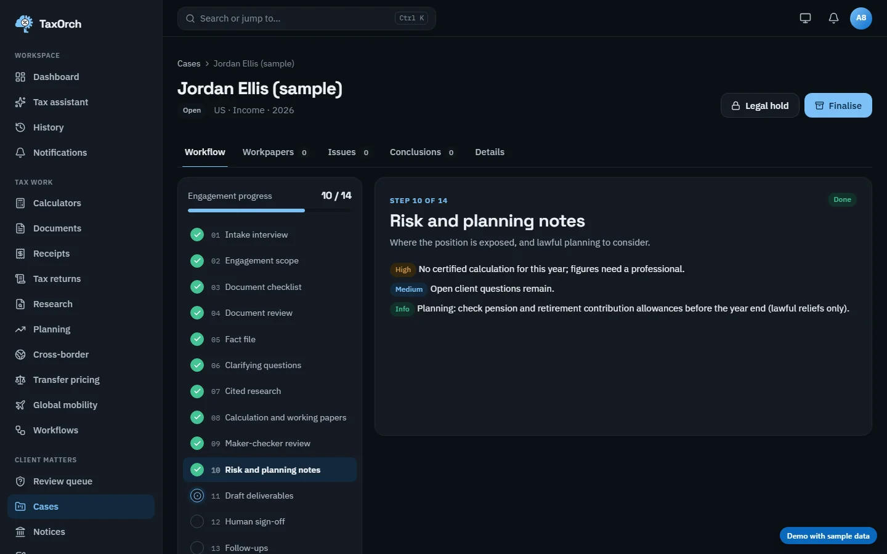The height and width of the screenshot is (554, 887).
Task: Select step 11 Draft deliverables
Action: (x=270, y=496)
